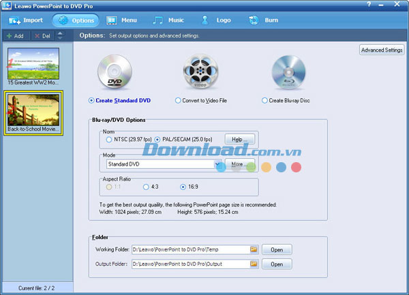This screenshot has height=295, width=409.
Task: Delete the selected file with Del
Action: (42, 36)
